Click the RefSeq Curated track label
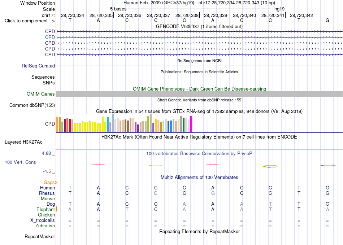The height and width of the screenshot is (245, 343). pos(38,66)
